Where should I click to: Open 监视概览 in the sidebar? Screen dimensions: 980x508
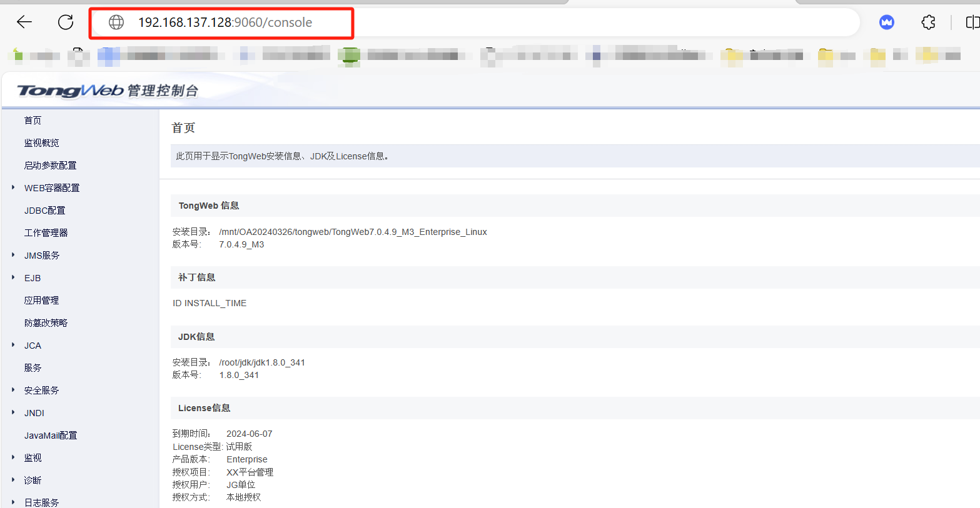coord(41,143)
